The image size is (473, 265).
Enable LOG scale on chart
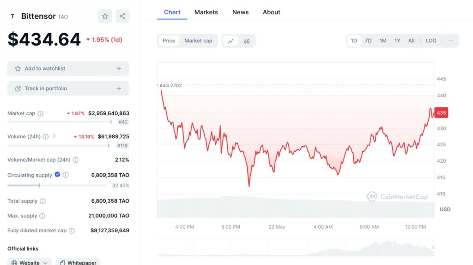point(431,41)
